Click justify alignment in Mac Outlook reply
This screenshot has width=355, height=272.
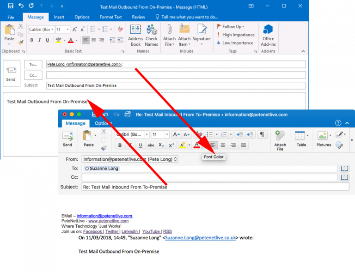(x=244, y=145)
